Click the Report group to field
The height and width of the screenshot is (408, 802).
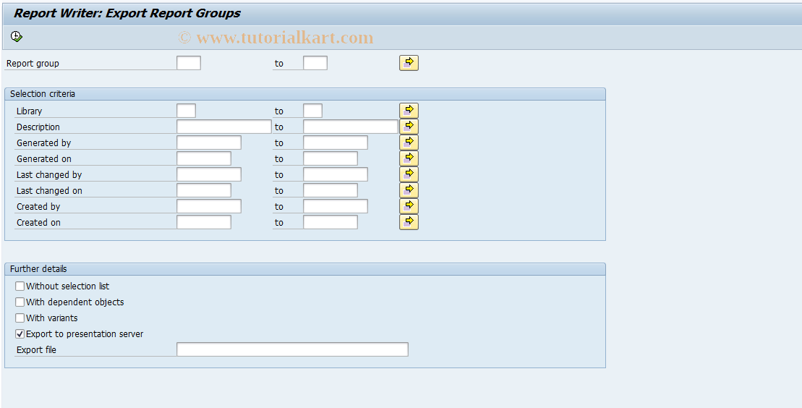pos(315,63)
